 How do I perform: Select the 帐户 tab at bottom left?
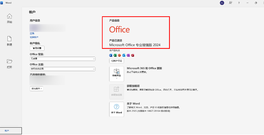11,131
